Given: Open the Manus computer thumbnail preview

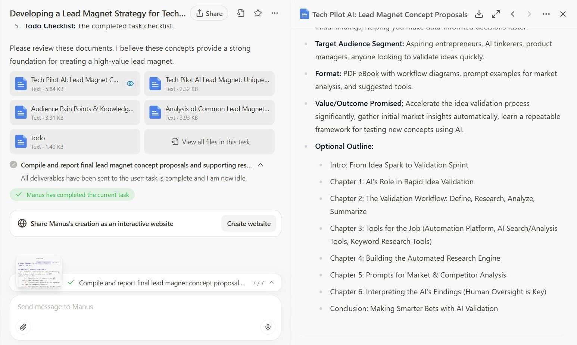Looking at the screenshot, I should (x=39, y=272).
